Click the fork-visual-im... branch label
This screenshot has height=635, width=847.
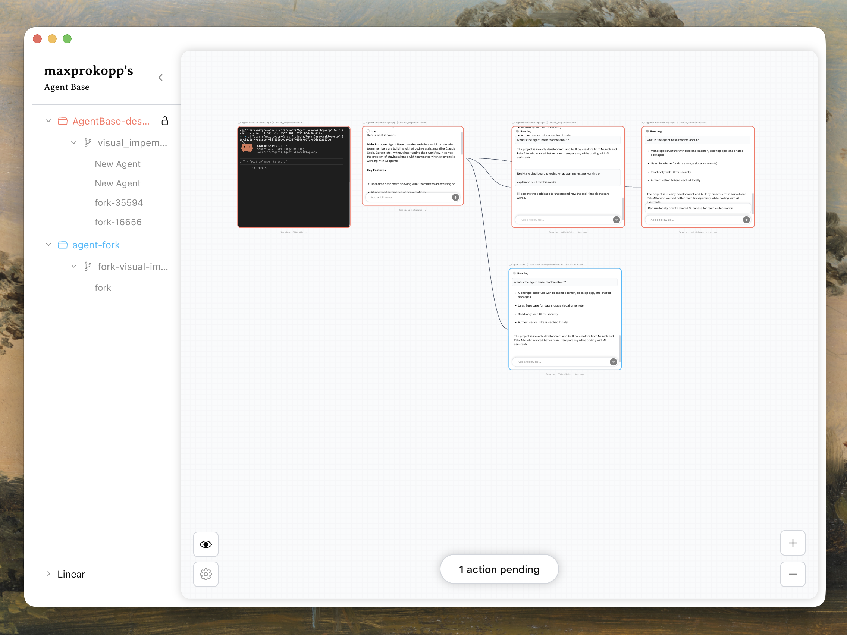pos(133,267)
